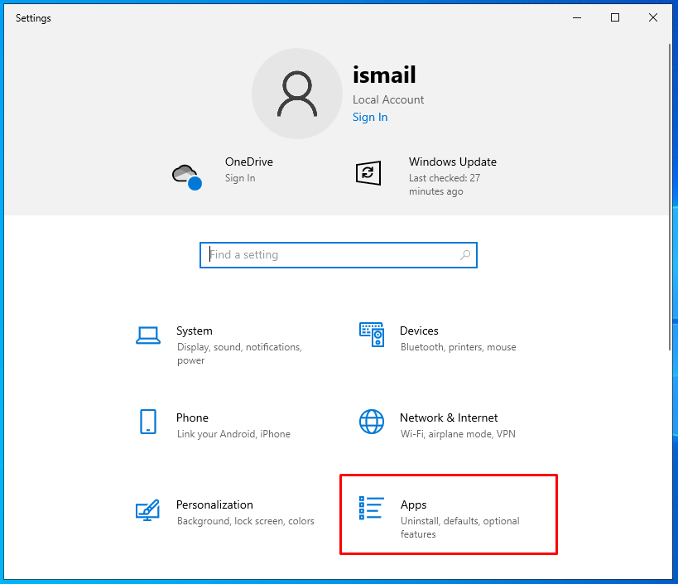Close the Settings window
This screenshot has height=584, width=678.
coord(653,17)
